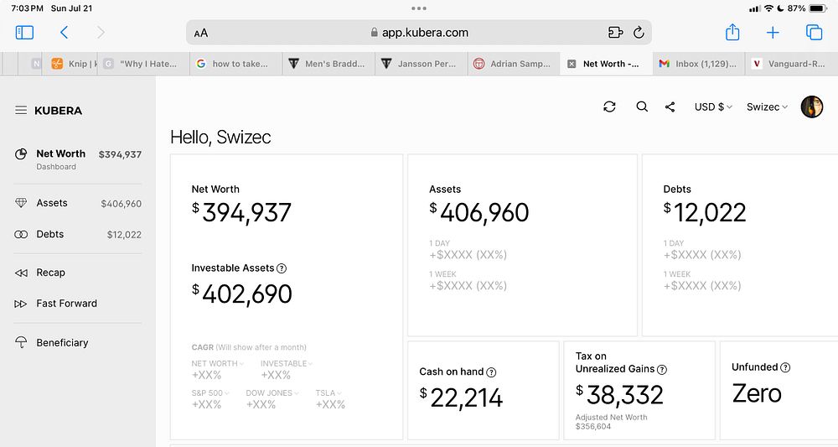838x447 pixels.
Task: Switch to the Adrian Samp... tab
Action: coord(514,64)
